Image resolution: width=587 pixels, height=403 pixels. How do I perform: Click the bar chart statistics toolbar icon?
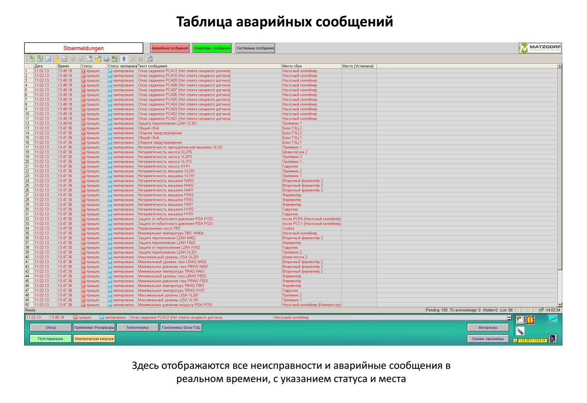[x=64, y=59]
